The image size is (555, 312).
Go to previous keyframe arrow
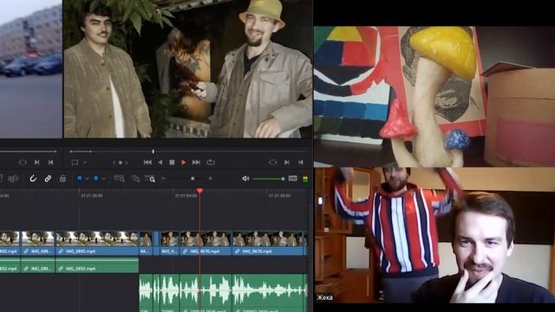coord(114,163)
